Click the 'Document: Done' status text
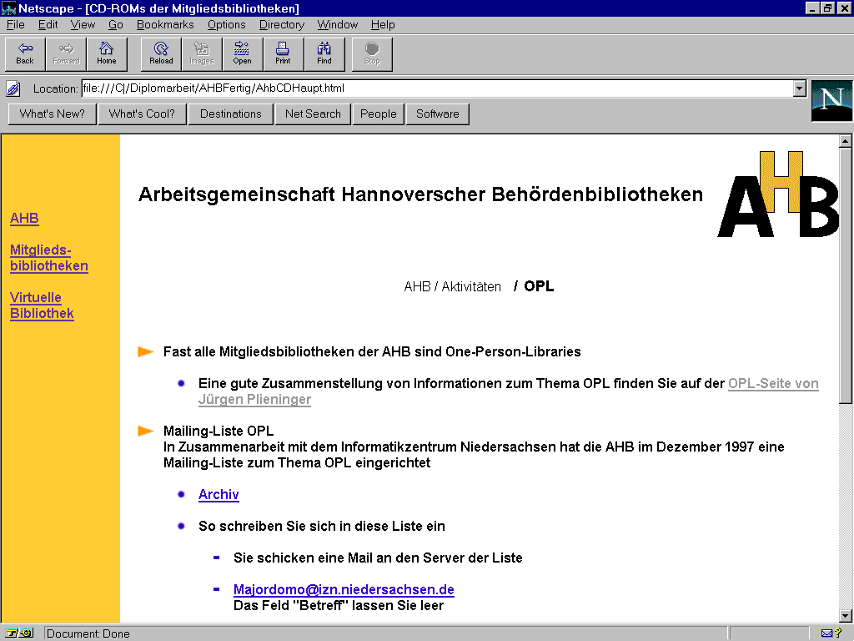This screenshot has width=854, height=641. point(88,634)
